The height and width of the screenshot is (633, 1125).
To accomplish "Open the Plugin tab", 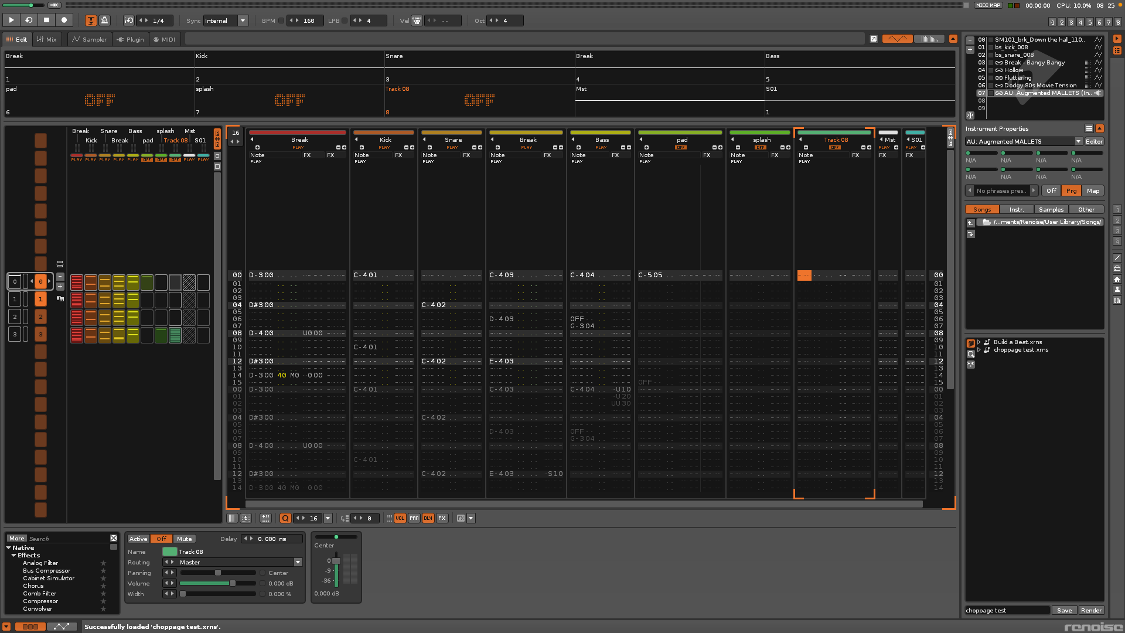I will point(130,39).
